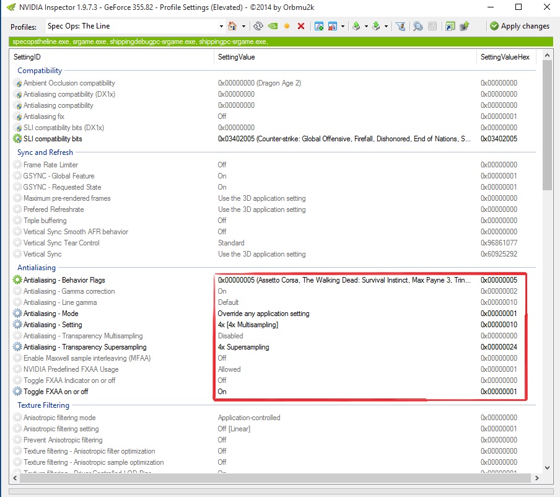Image resolution: width=560 pixels, height=497 pixels.
Task: Click the gear icon beside Antialiasing - Setting
Action: [17, 325]
